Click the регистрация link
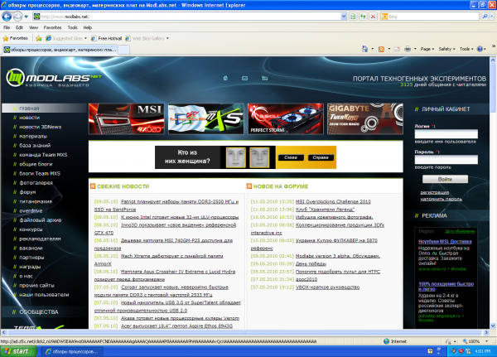Screen dimensions: 497x357 (435, 192)
